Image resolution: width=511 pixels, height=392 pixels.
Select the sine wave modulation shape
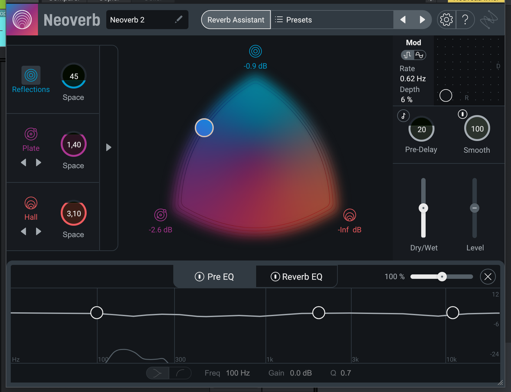[x=419, y=55]
